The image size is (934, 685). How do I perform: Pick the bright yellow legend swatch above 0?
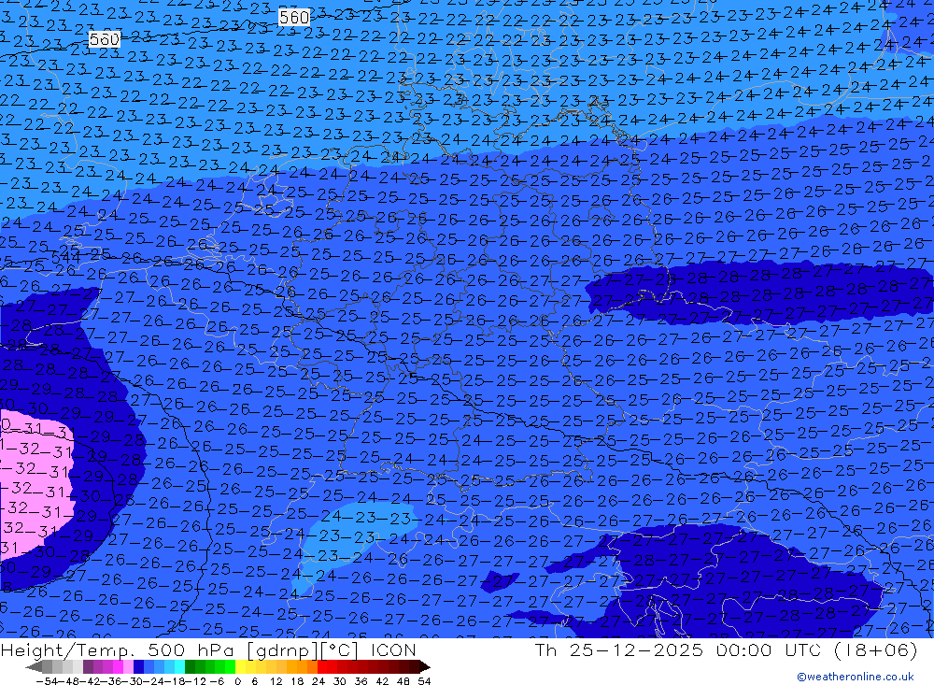pos(241,666)
